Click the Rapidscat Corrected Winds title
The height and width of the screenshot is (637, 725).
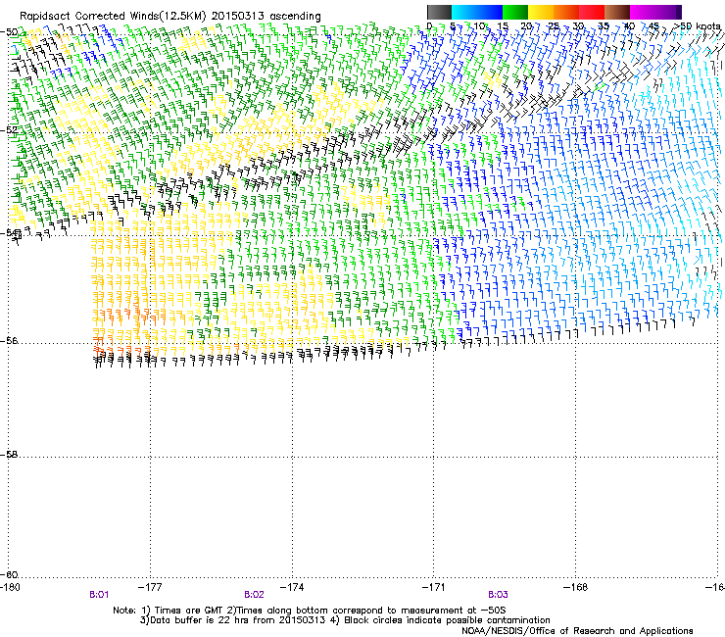170,17
